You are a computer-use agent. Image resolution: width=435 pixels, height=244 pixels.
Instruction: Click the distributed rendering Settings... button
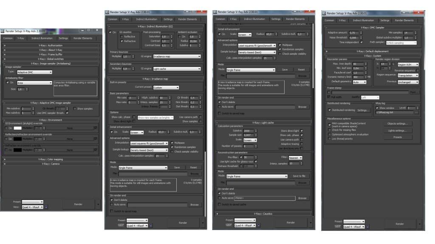tap(363, 110)
